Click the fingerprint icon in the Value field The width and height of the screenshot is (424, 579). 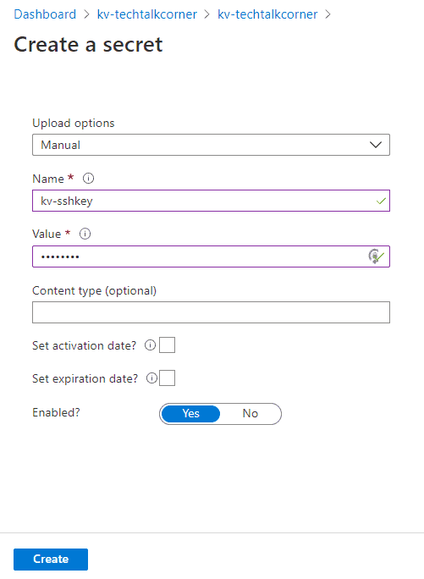tap(374, 256)
